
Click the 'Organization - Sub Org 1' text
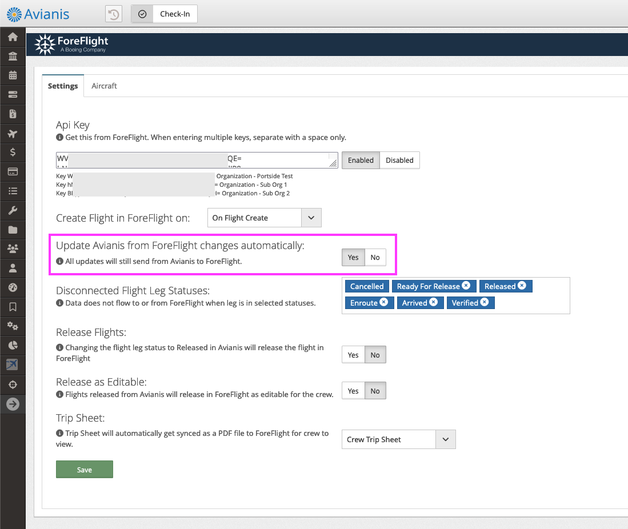coord(253,185)
